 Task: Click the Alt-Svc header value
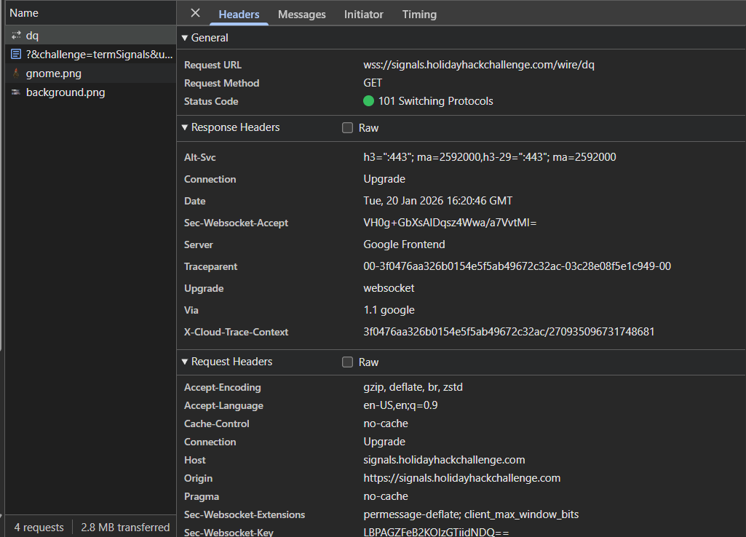pyautogui.click(x=490, y=157)
